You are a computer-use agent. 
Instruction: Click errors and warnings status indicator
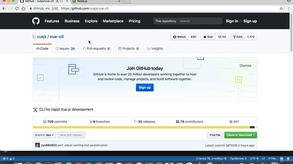(x=9, y=159)
